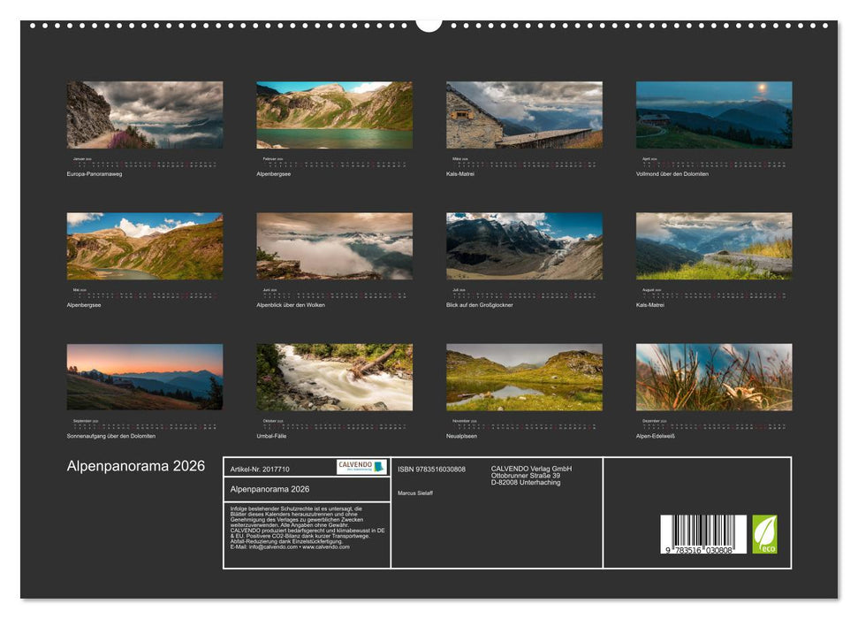The width and height of the screenshot is (858, 619).
Task: Click the Artikel-Nr. 2017710 text
Action: coord(259,470)
